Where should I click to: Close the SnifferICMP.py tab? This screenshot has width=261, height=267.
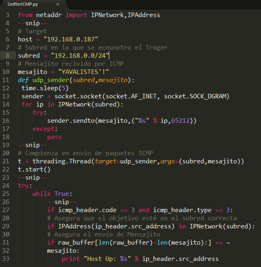[x=57, y=4]
